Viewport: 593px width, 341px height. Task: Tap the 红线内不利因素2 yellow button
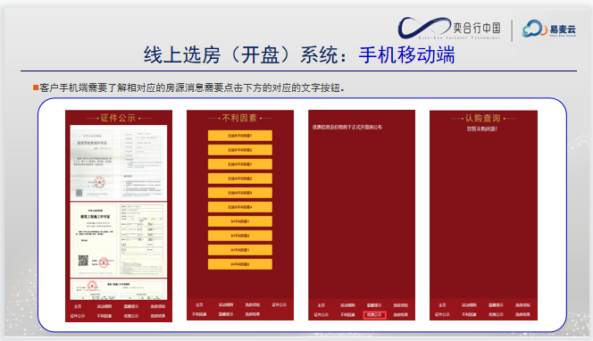coord(239,179)
